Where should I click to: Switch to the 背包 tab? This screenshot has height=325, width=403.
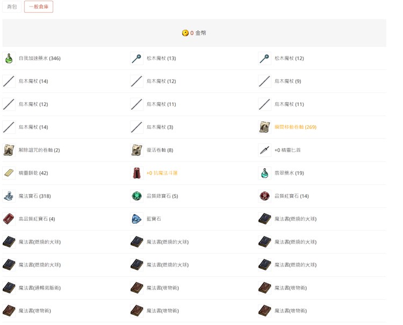(12, 7)
